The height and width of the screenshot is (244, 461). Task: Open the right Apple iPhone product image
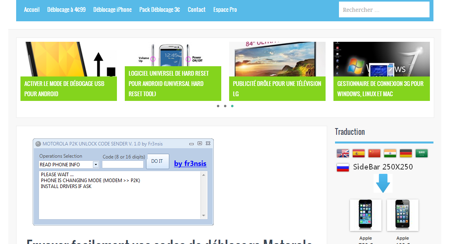tap(402, 215)
